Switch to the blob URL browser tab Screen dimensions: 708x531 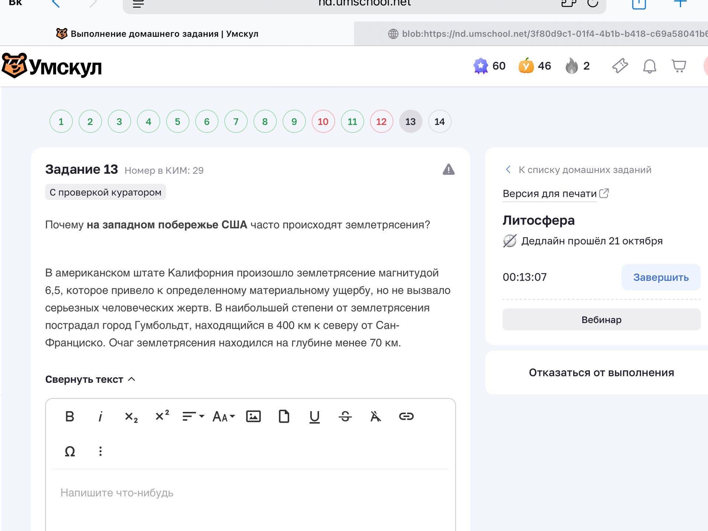coord(531,34)
